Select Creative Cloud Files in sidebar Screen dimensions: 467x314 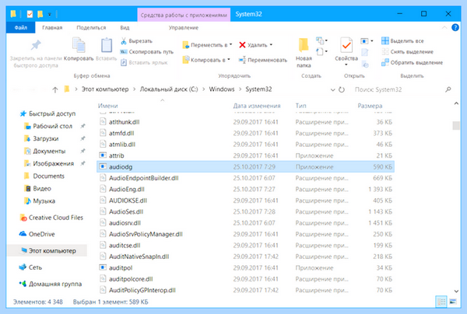51,218
